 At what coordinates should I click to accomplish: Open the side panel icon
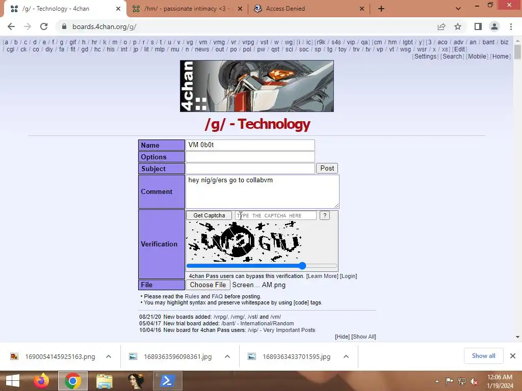point(478,26)
